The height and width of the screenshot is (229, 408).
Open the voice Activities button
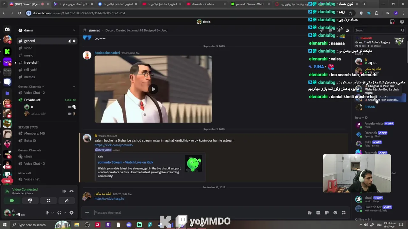tap(48, 201)
